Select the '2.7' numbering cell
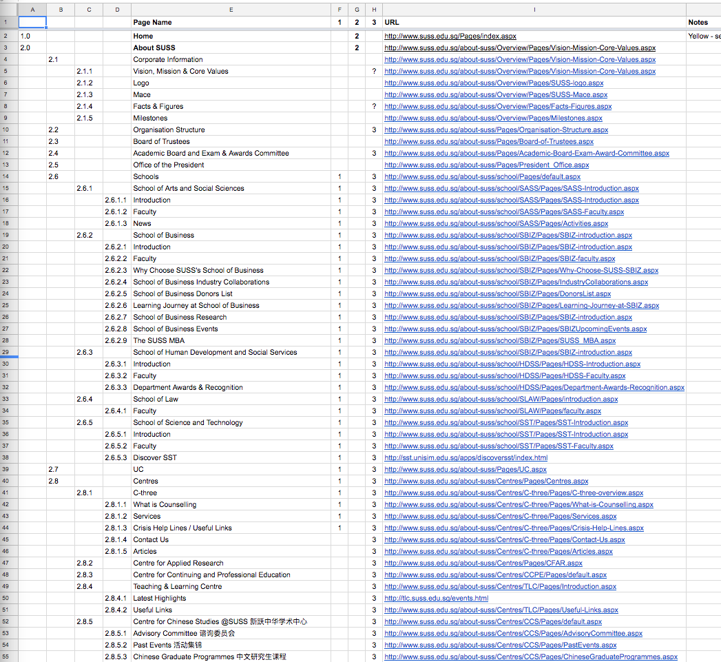Image resolution: width=721 pixels, height=662 pixels. (60, 469)
